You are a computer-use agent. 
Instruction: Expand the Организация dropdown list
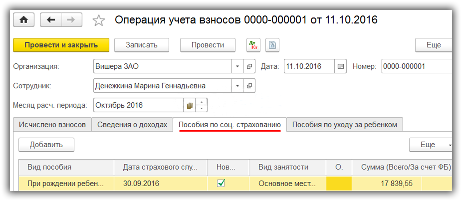point(237,66)
